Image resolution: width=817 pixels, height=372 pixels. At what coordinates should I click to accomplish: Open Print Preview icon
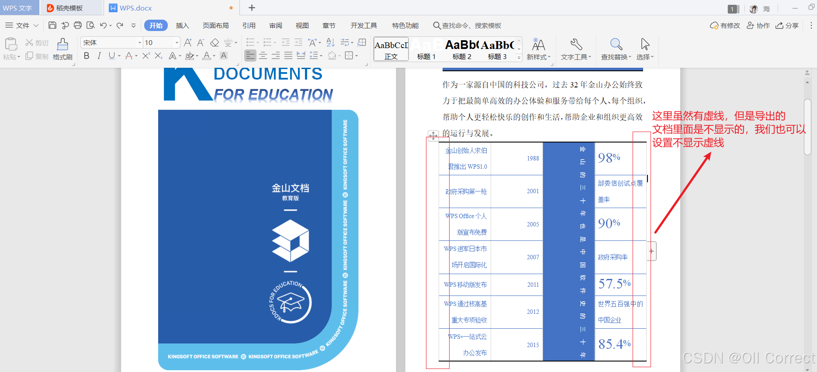[90, 25]
